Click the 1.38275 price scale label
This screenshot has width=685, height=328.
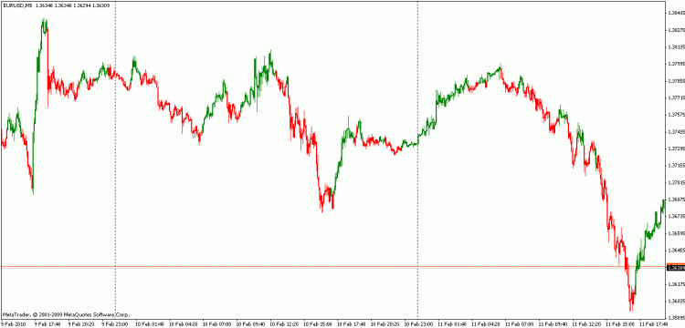(676, 30)
